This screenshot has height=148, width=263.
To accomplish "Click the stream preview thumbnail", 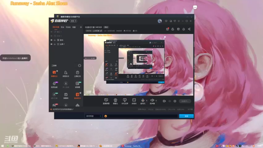I will coord(138,65).
